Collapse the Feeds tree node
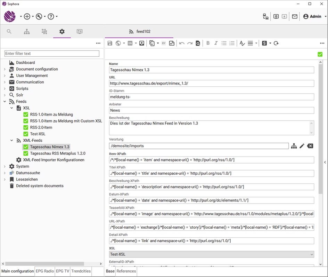The height and width of the screenshot is (277, 328). pyautogui.click(x=5, y=102)
